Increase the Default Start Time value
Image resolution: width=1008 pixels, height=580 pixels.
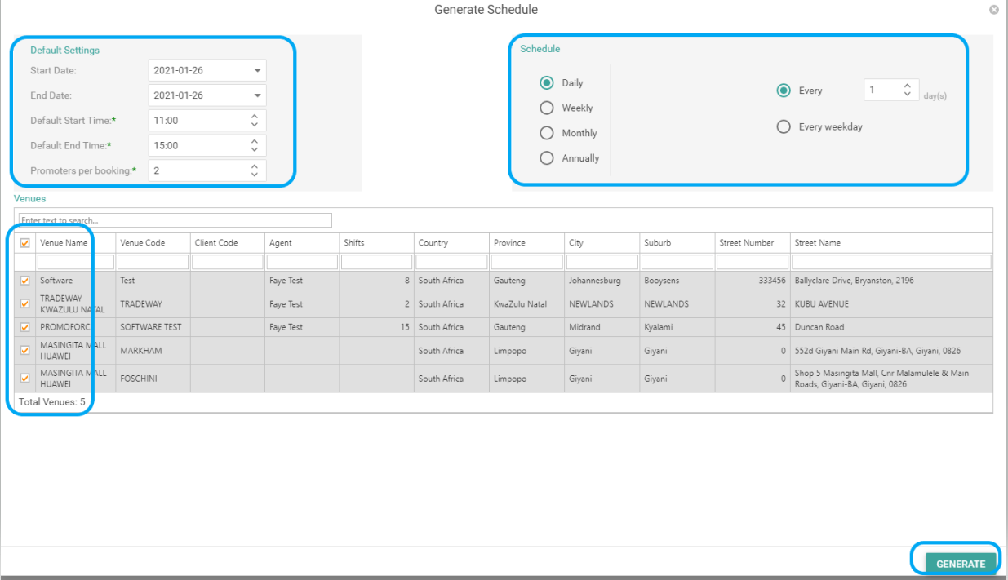(x=255, y=117)
